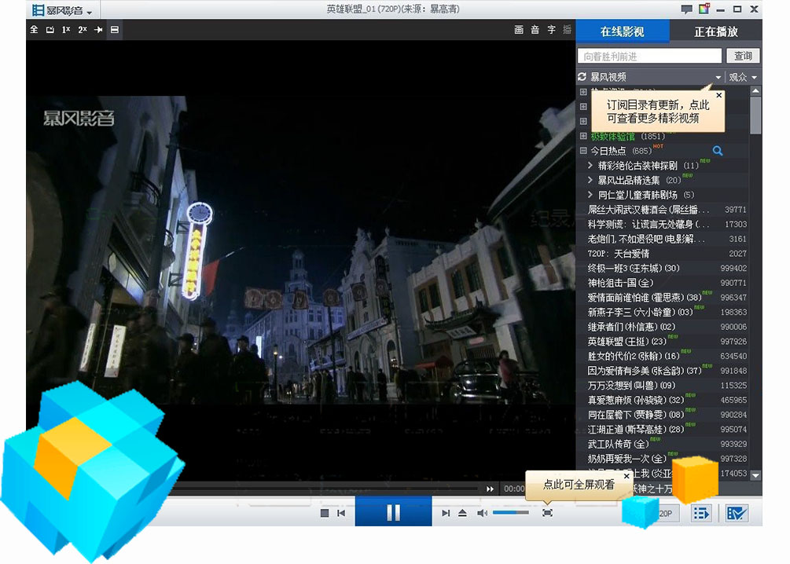Set video to 1x size
The width and height of the screenshot is (790, 564).
[x=66, y=30]
